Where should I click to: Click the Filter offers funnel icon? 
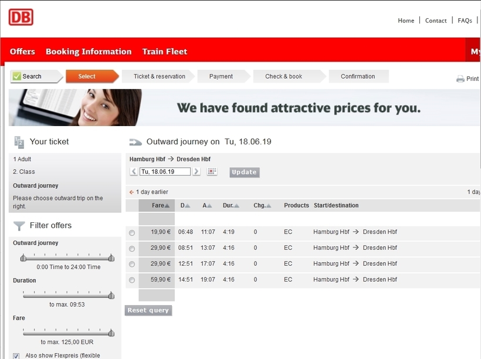pos(19,226)
